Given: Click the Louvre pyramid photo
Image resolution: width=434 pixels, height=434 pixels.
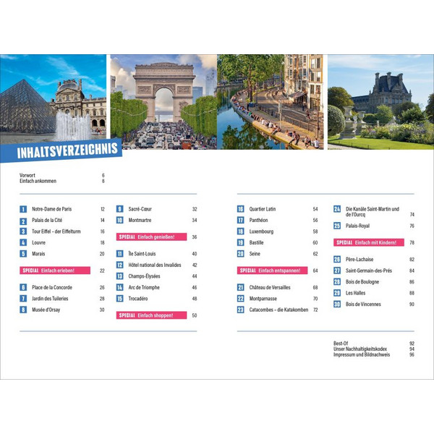Looking at the screenshot, I should [53, 98].
